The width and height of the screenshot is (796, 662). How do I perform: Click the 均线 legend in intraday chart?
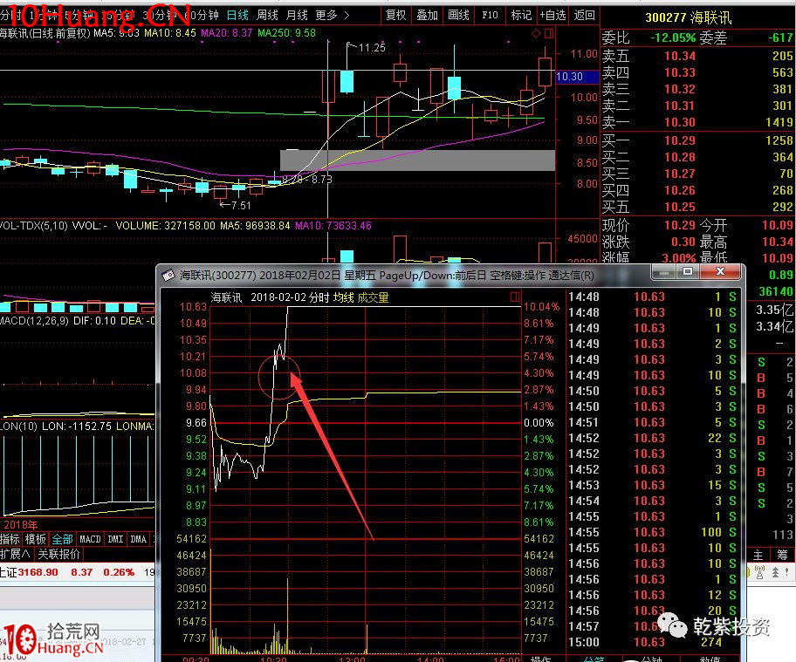pyautogui.click(x=343, y=297)
